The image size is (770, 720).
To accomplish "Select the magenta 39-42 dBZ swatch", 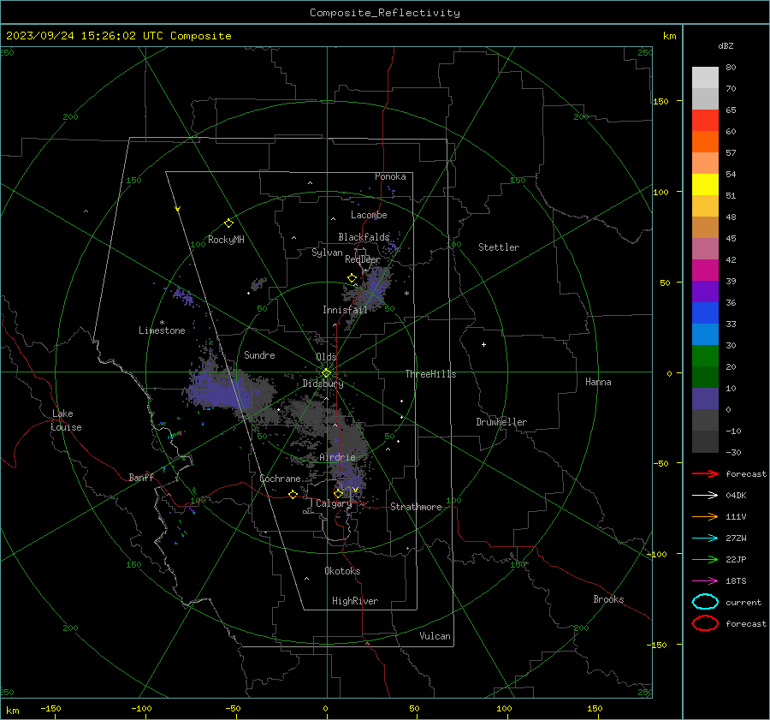I will tap(705, 270).
